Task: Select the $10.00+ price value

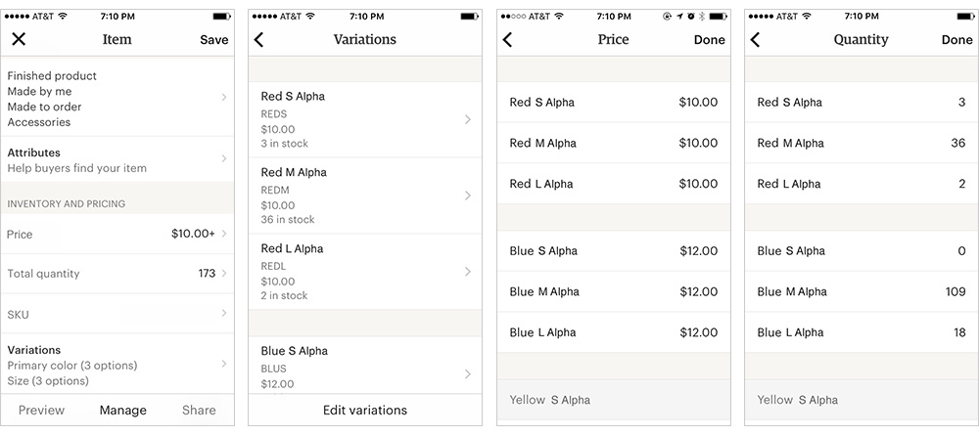Action: click(x=194, y=234)
